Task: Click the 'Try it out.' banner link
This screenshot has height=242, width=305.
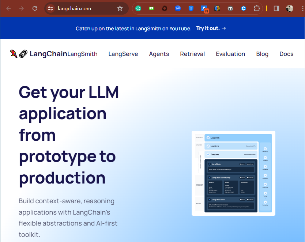Action: (211, 28)
